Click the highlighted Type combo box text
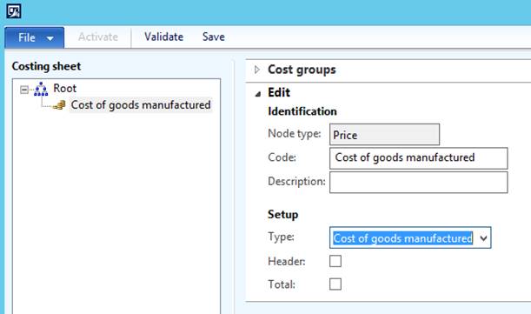 point(402,238)
